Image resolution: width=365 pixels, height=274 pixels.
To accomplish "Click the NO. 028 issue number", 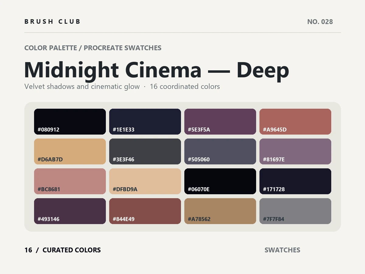I will tap(320, 22).
